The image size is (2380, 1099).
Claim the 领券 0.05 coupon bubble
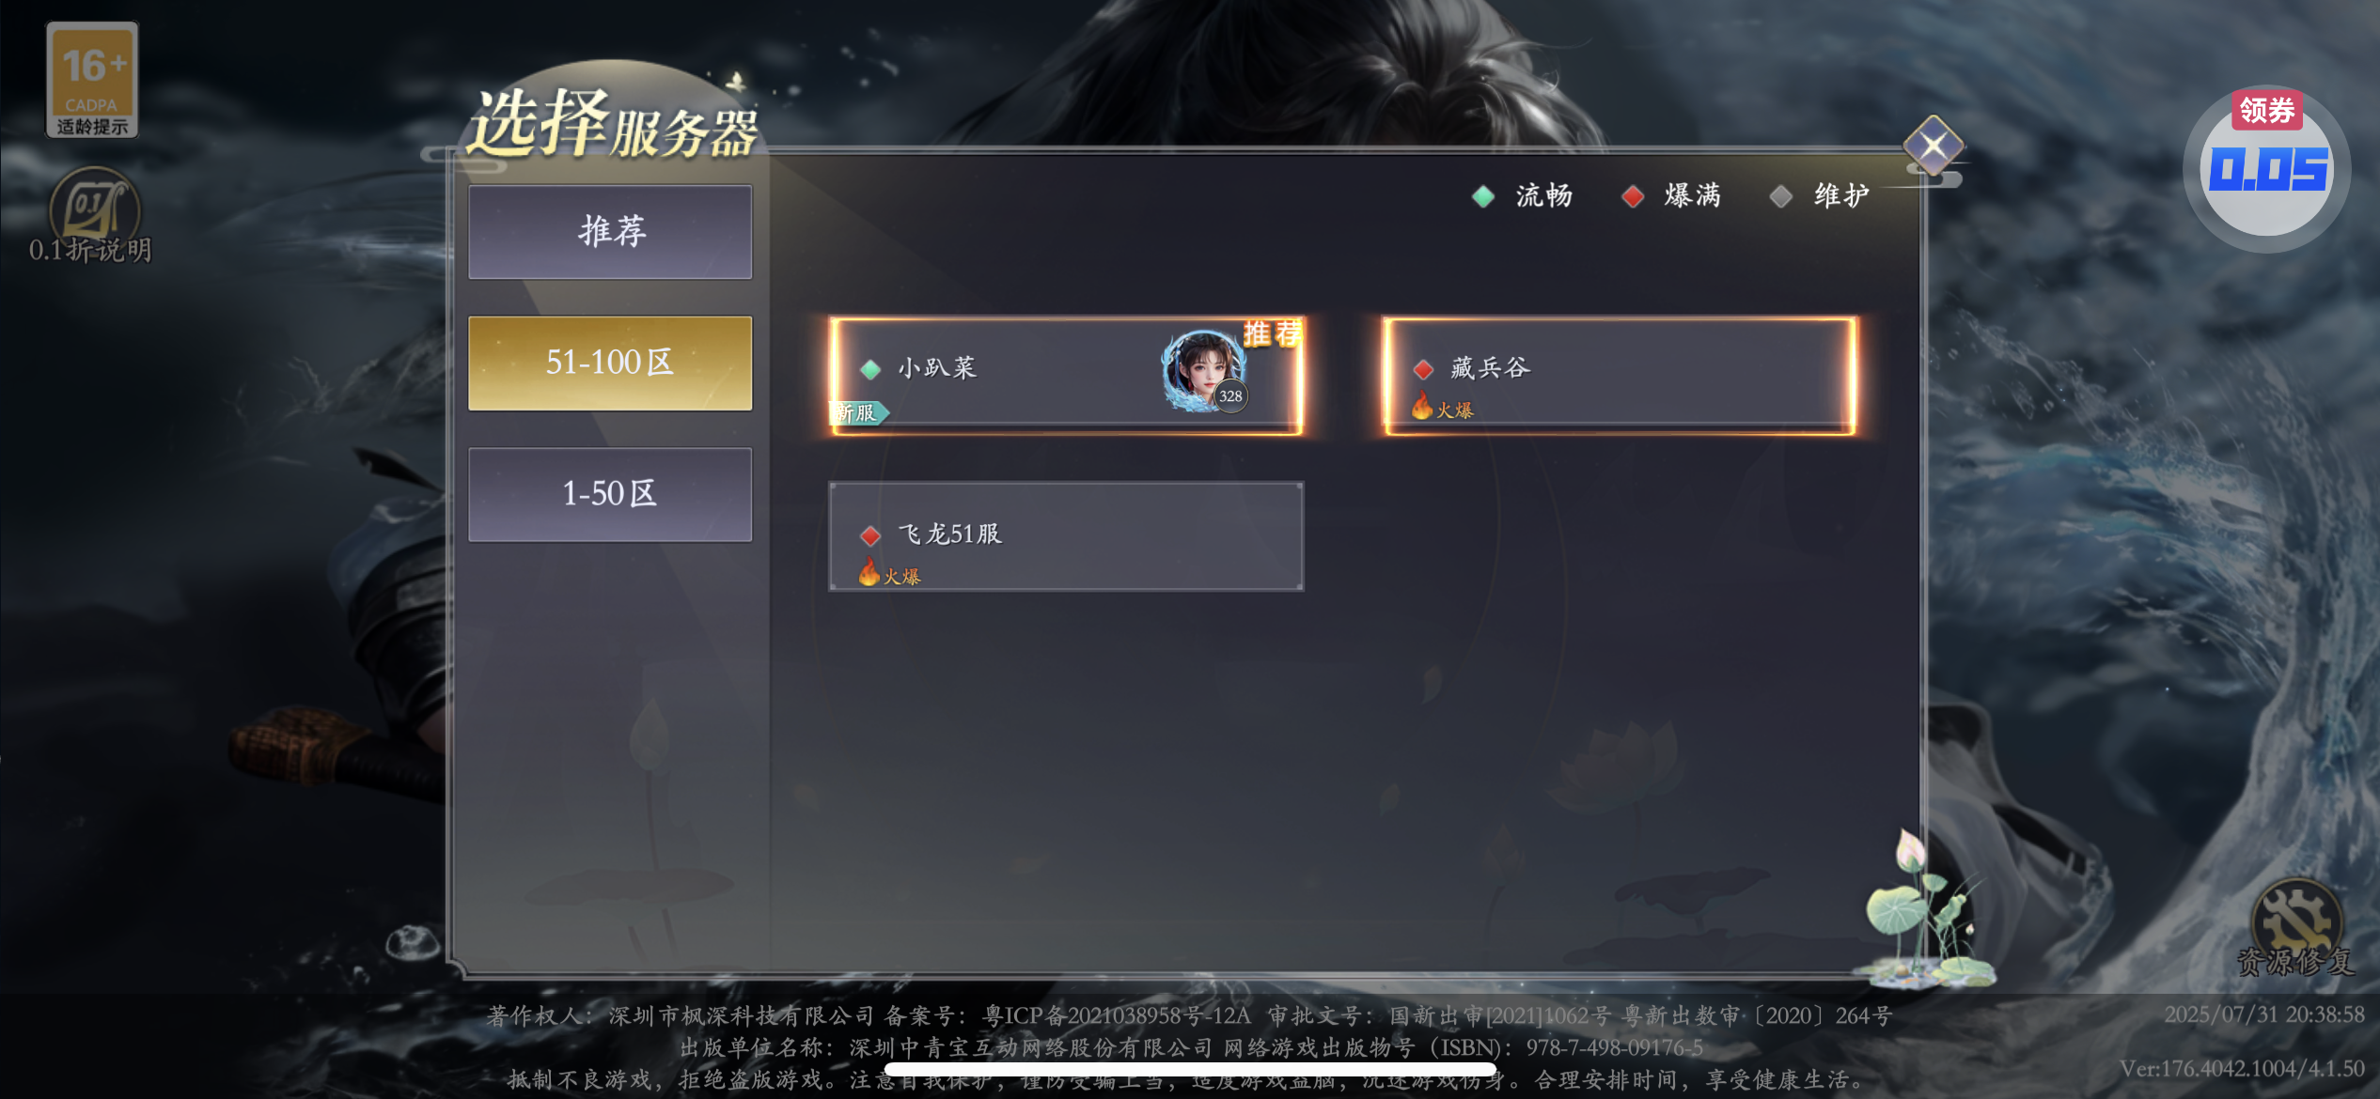click(x=2267, y=169)
